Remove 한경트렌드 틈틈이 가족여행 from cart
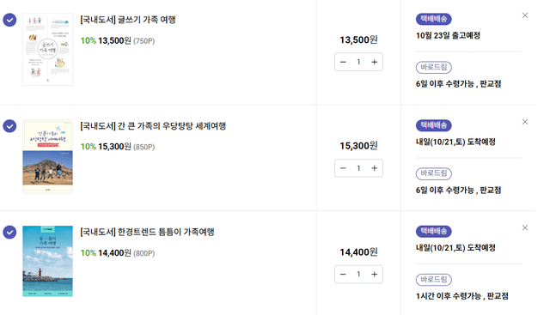This screenshot has height=315, width=550. (x=525, y=227)
